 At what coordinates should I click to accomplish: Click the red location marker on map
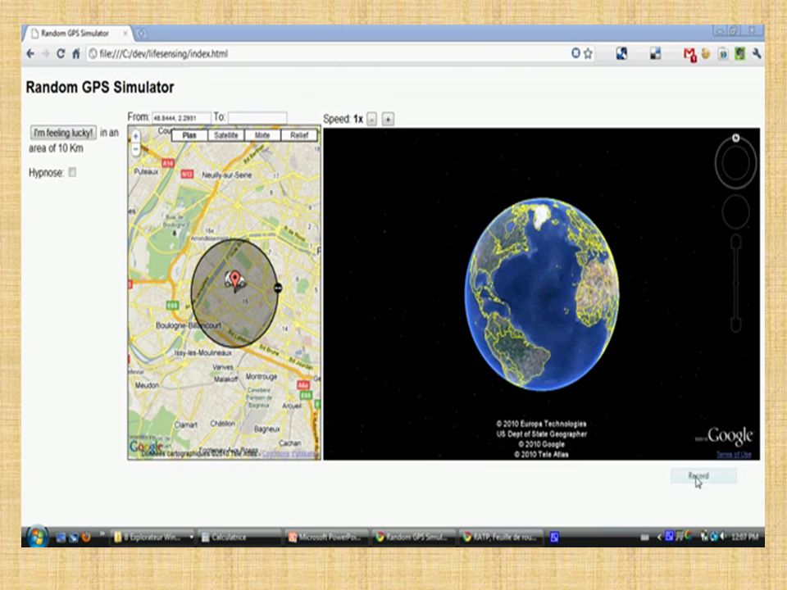click(x=235, y=280)
